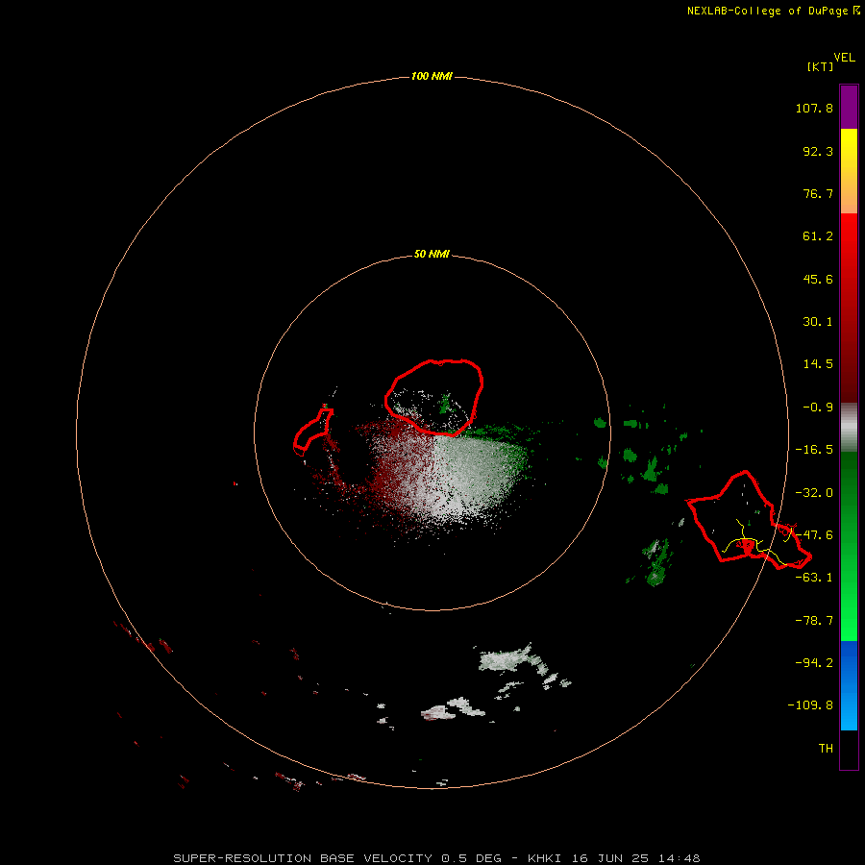
Task: Click the 45.6 legend value
Action: pos(818,279)
